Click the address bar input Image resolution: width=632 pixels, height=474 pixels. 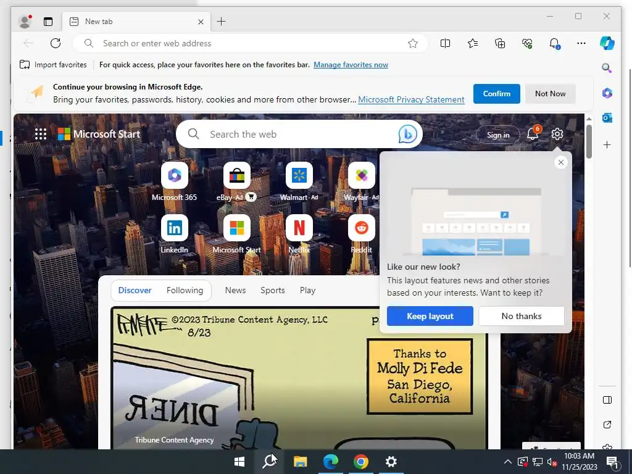point(250,43)
